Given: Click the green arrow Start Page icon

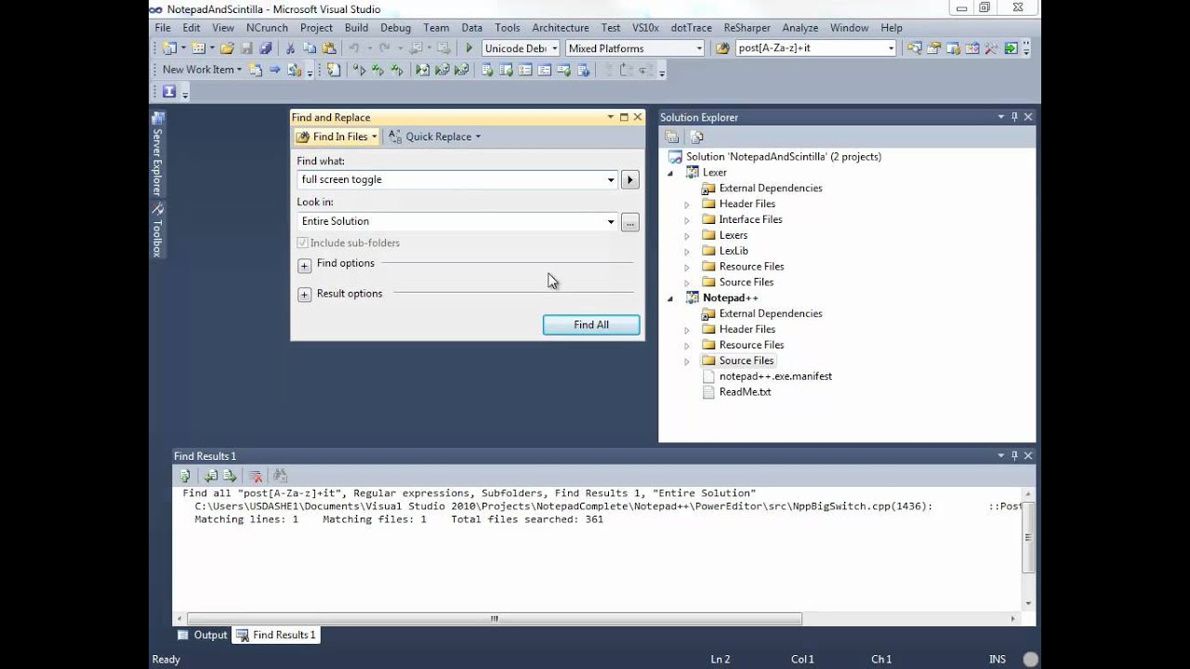Looking at the screenshot, I should pyautogui.click(x=1011, y=48).
